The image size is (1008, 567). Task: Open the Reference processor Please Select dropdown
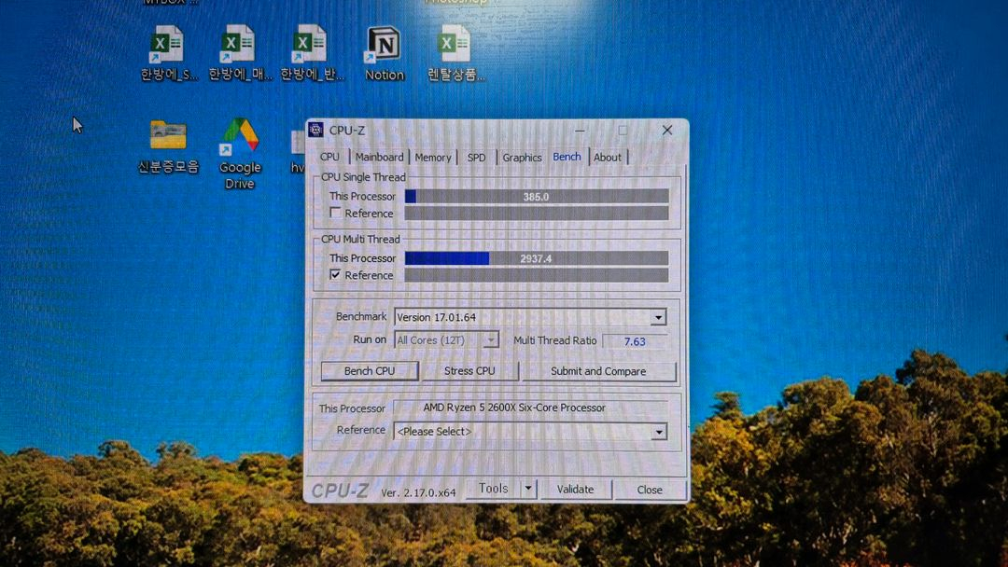[x=660, y=432]
